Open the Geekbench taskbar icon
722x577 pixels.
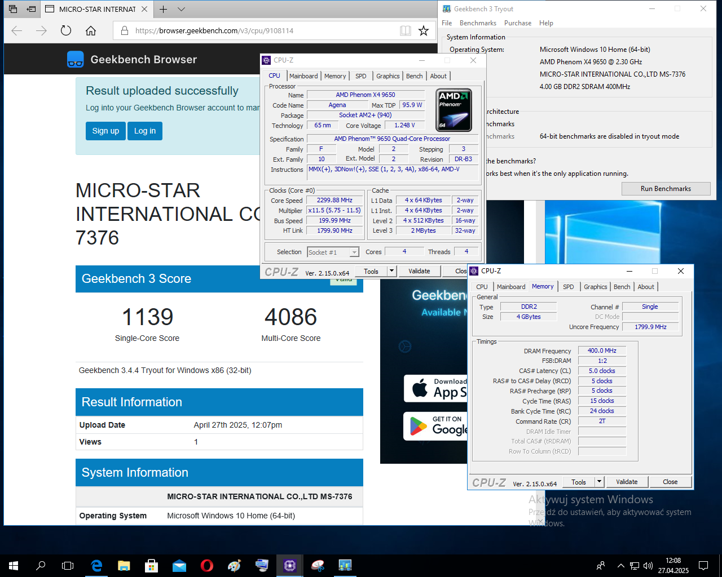(345, 566)
